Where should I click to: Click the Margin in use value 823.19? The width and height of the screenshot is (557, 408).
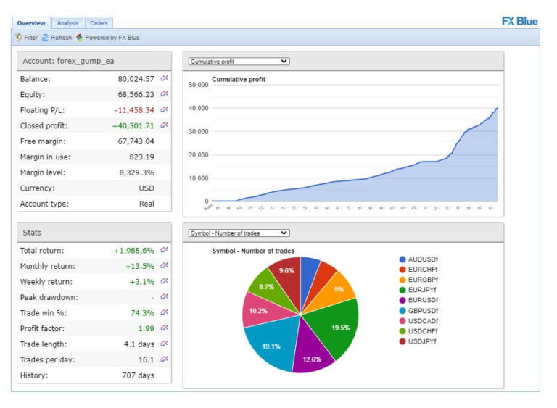(x=141, y=157)
